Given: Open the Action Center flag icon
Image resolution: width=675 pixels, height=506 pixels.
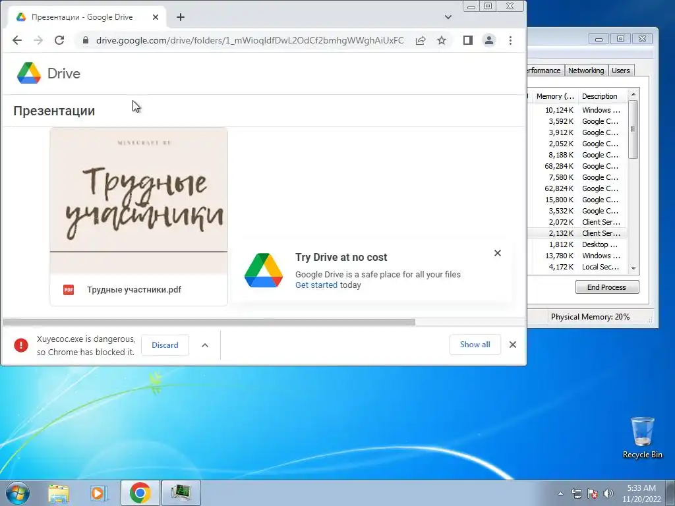Looking at the screenshot, I should click(x=593, y=493).
